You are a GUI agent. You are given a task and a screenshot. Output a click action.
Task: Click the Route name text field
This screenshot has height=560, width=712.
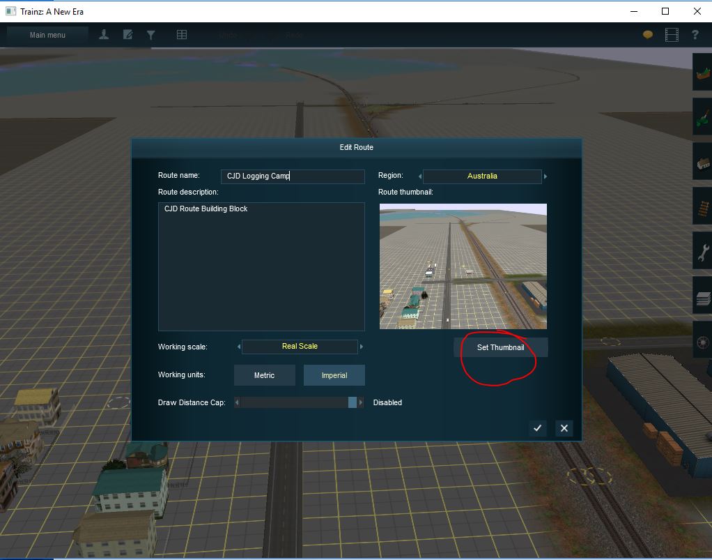coord(293,176)
